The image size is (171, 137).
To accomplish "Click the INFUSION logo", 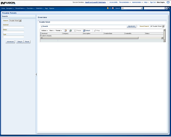I will click(8, 3).
